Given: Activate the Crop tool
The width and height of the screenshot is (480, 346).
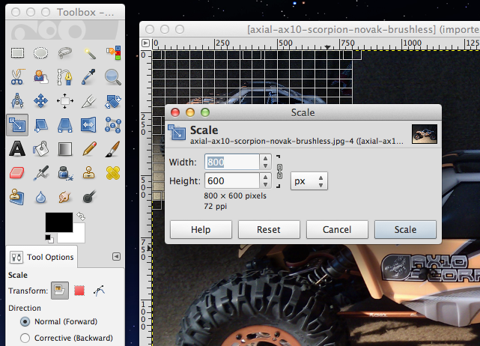Looking at the screenshot, I should [x=89, y=100].
